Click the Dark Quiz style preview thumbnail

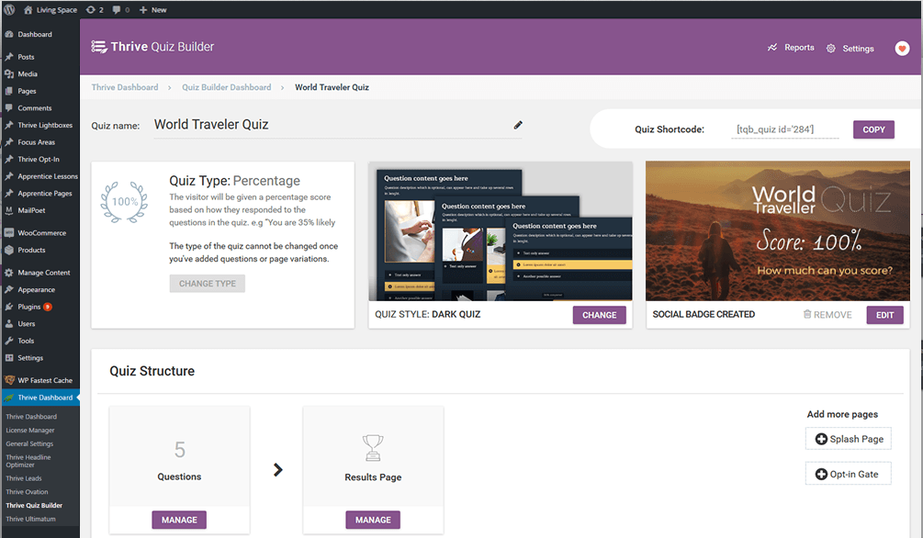501,231
